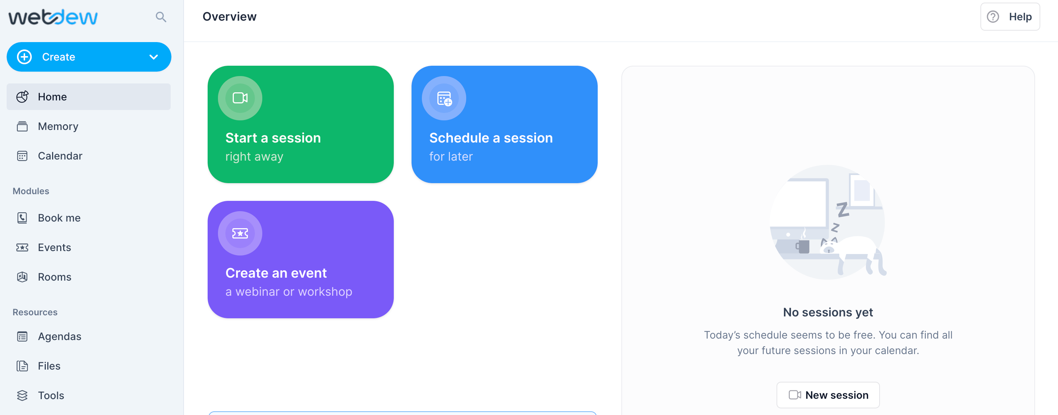
Task: Click the Tools stack icon
Action: click(x=22, y=396)
